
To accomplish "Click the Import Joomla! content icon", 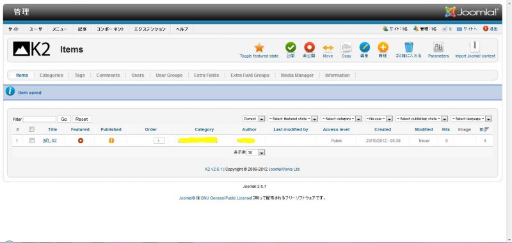I will (x=475, y=47).
